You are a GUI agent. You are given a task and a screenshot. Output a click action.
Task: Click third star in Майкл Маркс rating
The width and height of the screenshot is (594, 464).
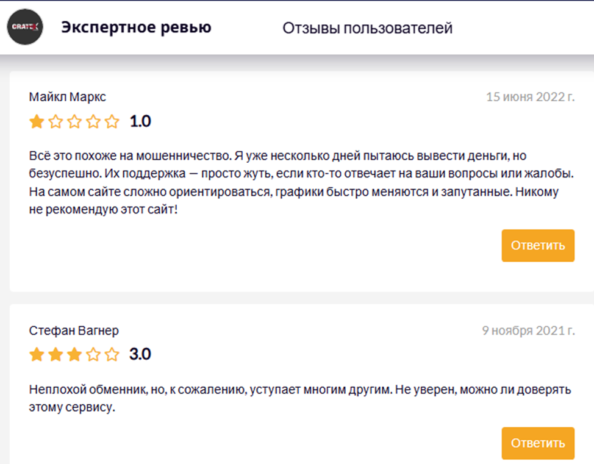pyautogui.click(x=74, y=122)
